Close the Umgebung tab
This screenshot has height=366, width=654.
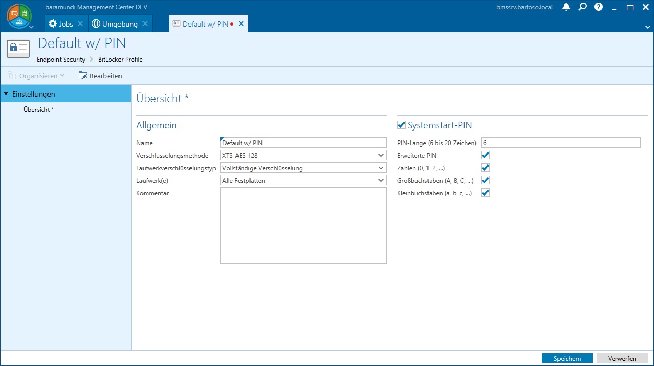(145, 24)
